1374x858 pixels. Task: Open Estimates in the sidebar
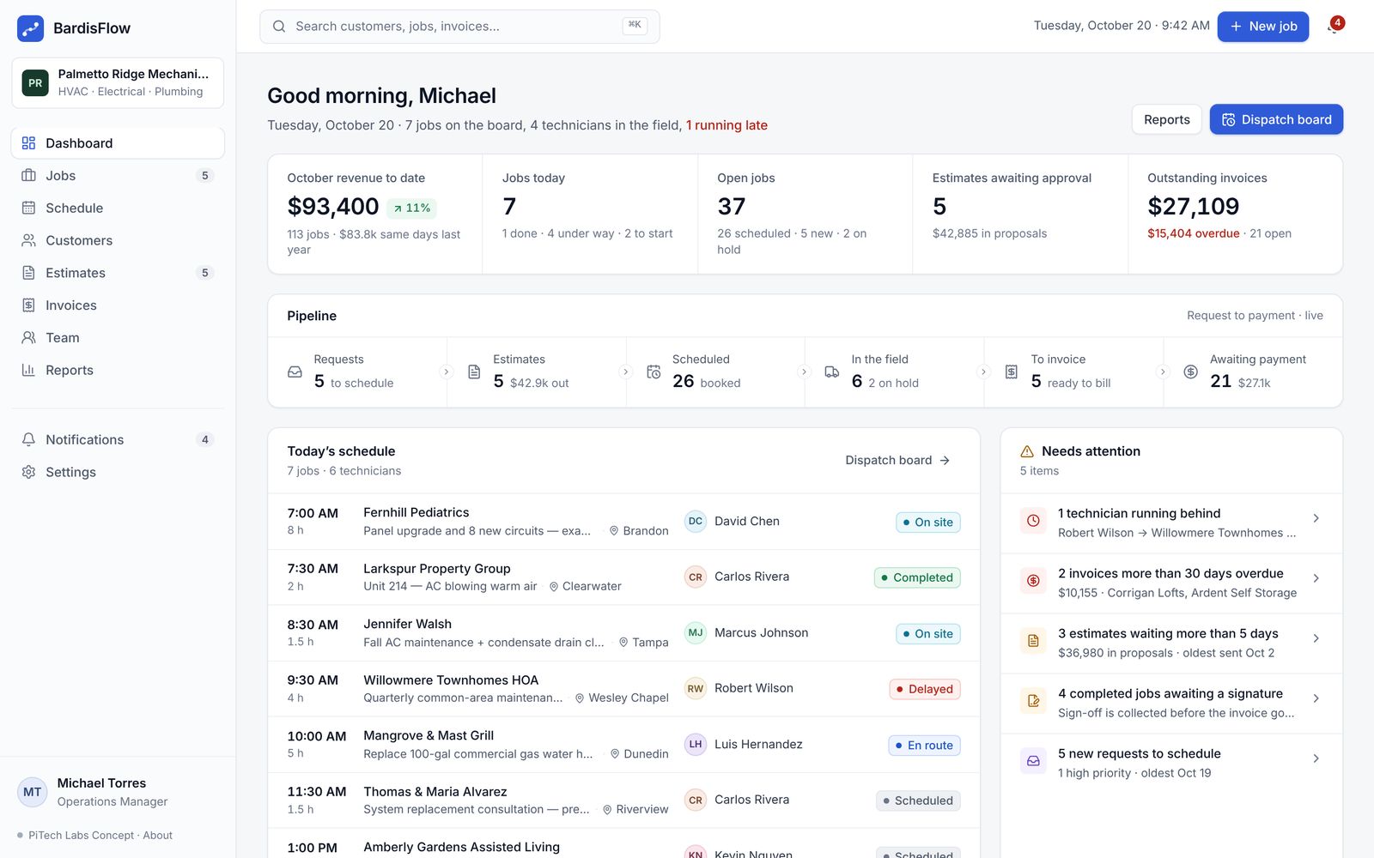coord(118,273)
